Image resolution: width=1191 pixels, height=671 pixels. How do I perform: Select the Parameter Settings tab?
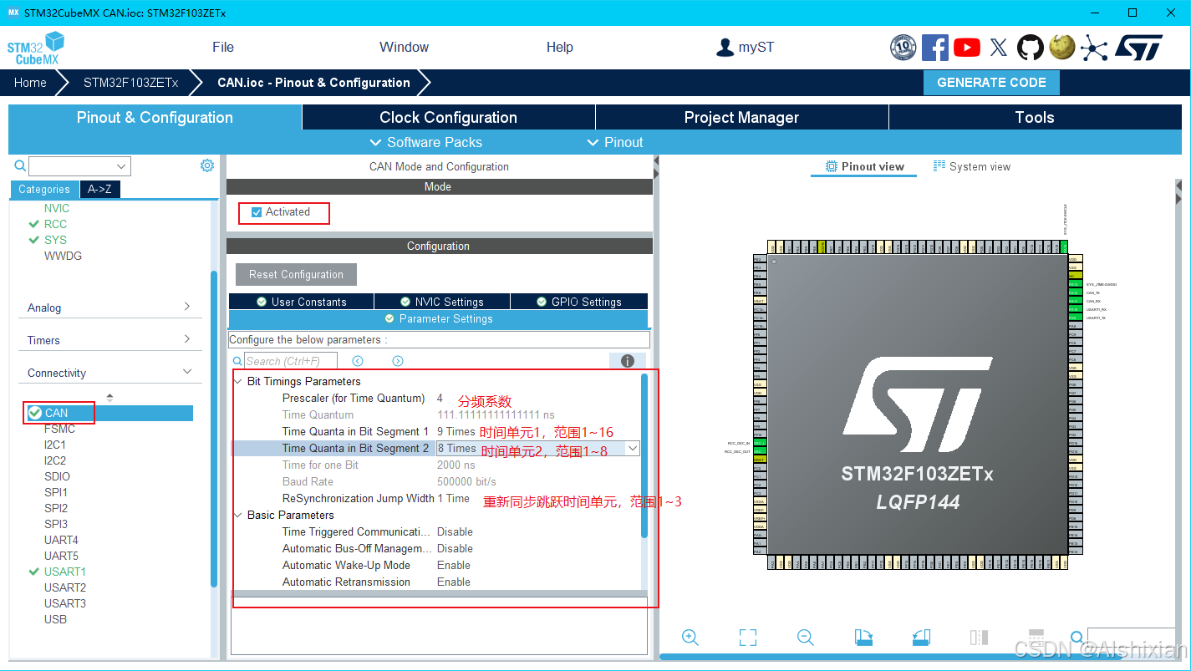coord(438,319)
